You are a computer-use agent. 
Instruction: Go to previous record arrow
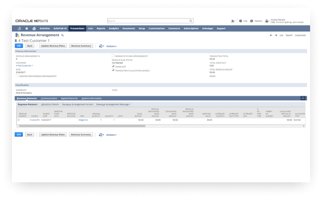271,35
